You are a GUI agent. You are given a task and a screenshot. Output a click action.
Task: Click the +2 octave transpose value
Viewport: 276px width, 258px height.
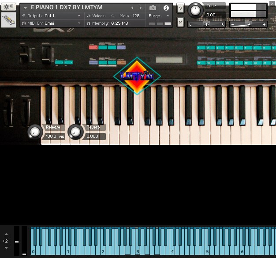coord(5,241)
